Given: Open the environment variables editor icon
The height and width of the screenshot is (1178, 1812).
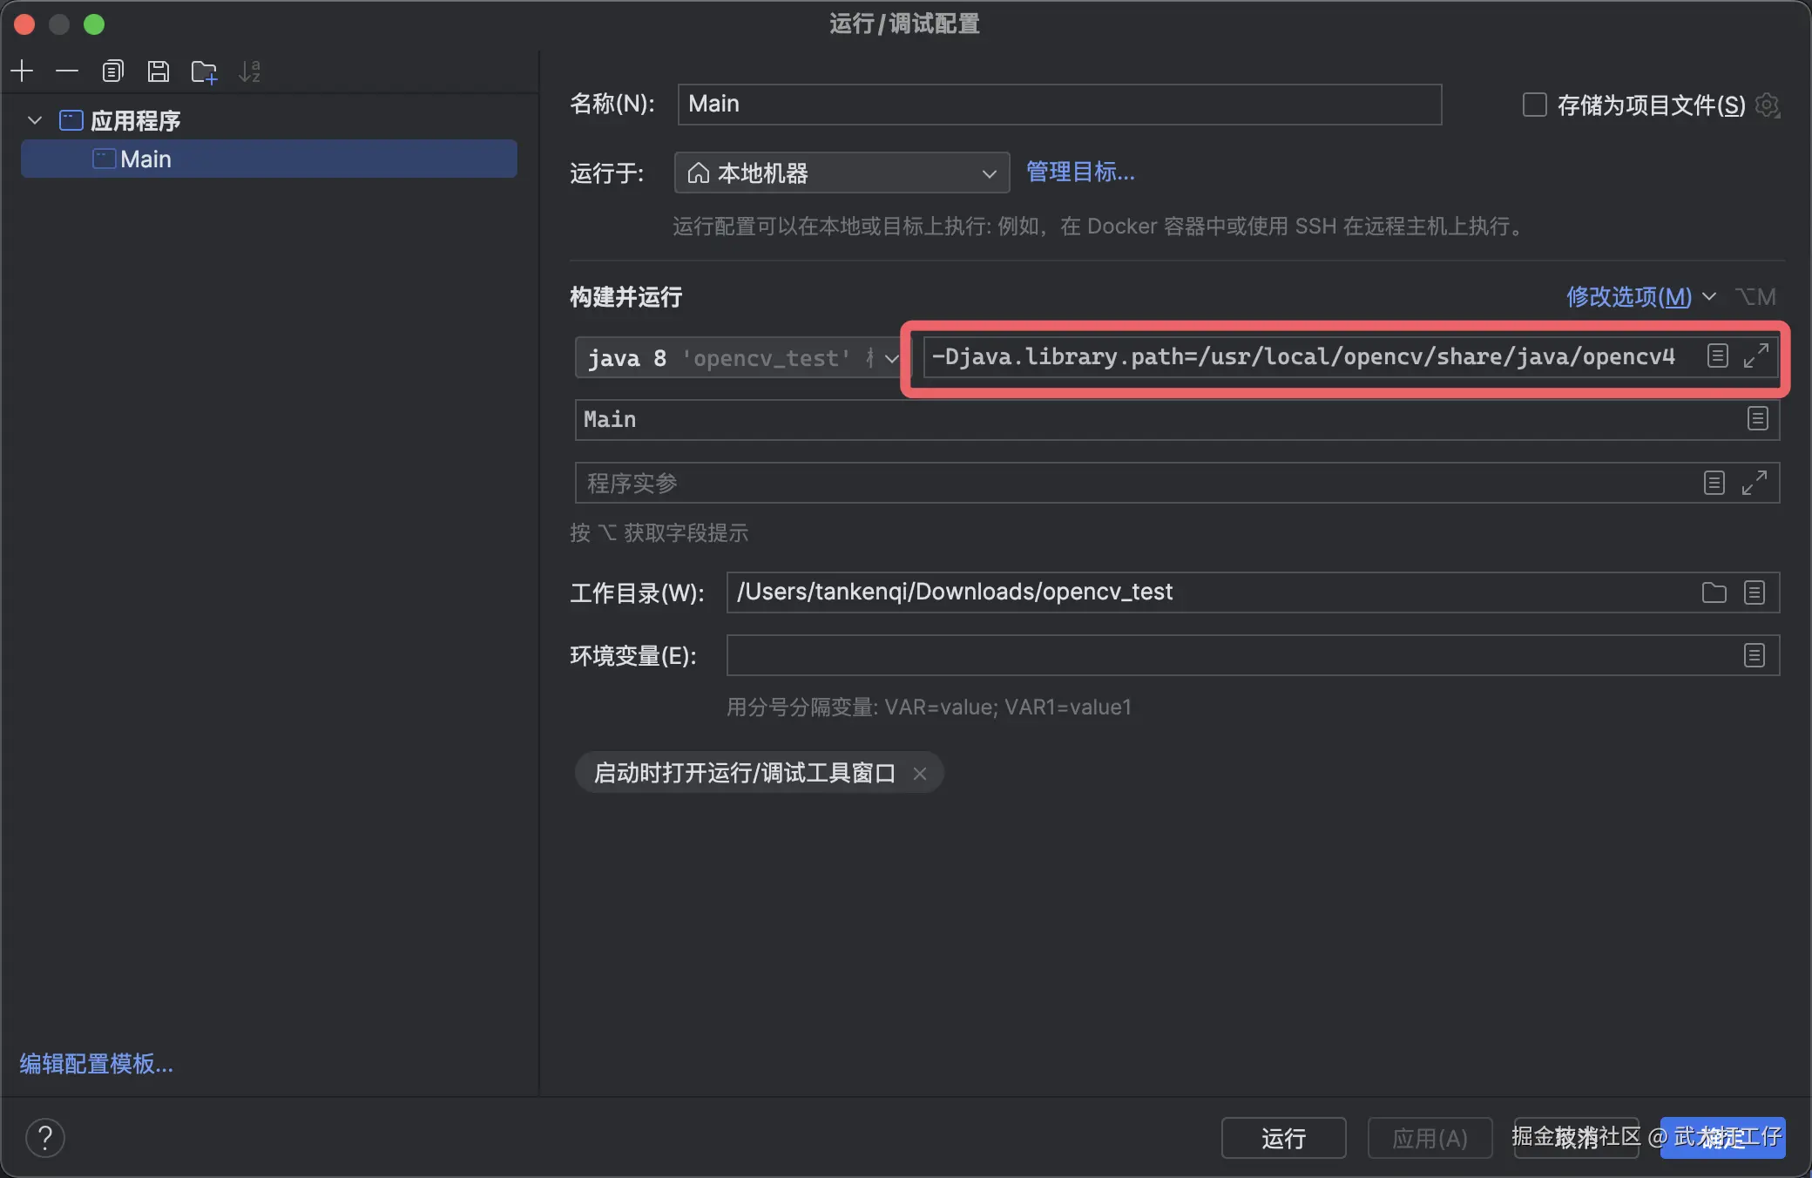Looking at the screenshot, I should (1754, 655).
